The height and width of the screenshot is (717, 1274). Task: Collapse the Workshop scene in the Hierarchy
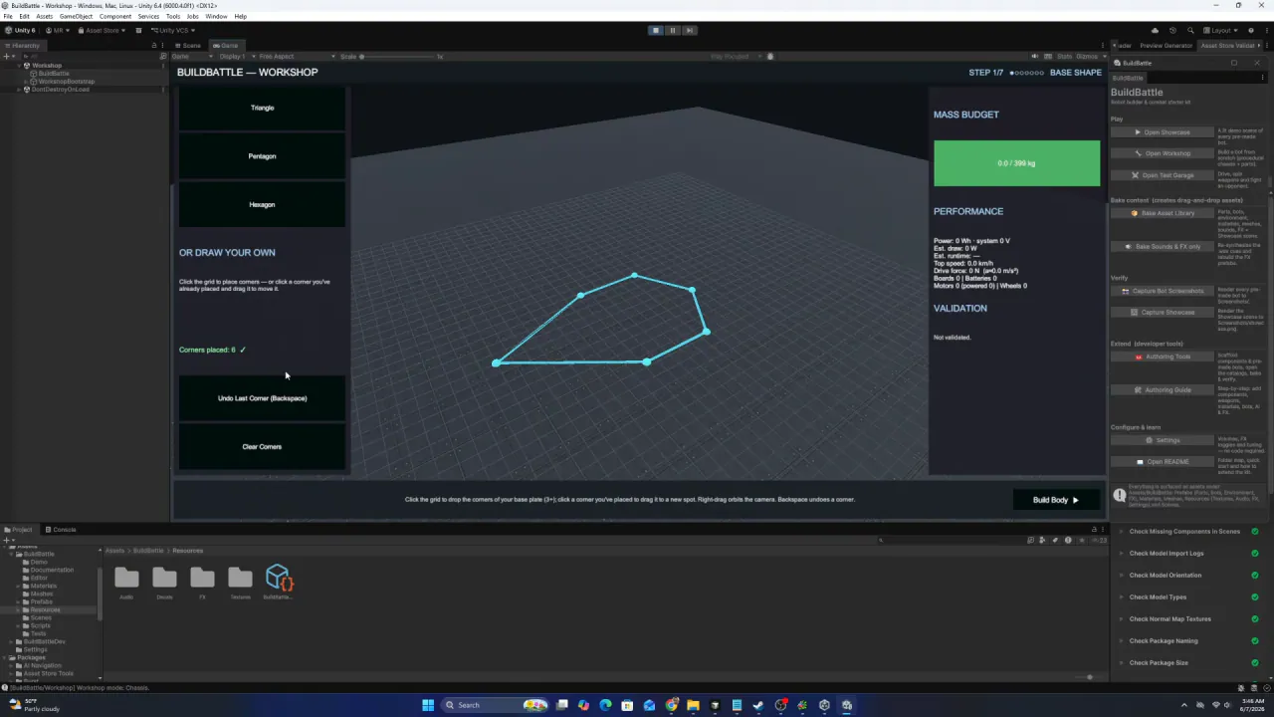pyautogui.click(x=19, y=66)
